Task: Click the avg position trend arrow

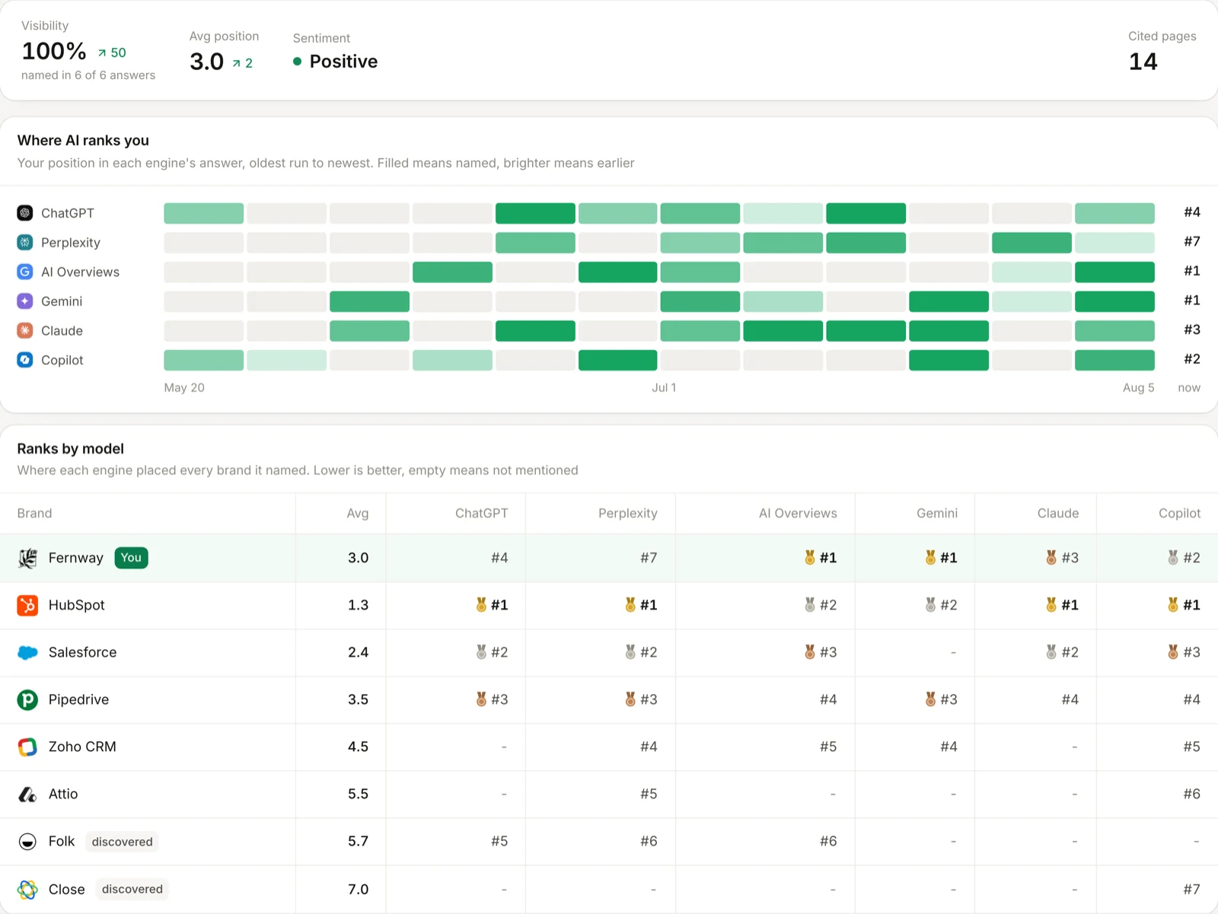Action: [x=237, y=64]
